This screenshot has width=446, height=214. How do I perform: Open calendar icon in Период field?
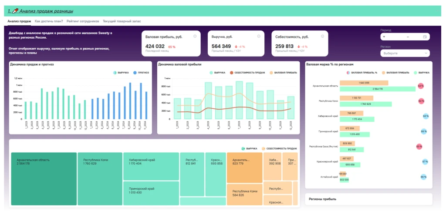coord(425,37)
